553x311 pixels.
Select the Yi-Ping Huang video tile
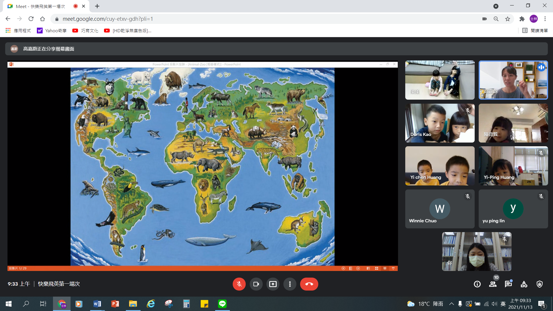pyautogui.click(x=513, y=166)
